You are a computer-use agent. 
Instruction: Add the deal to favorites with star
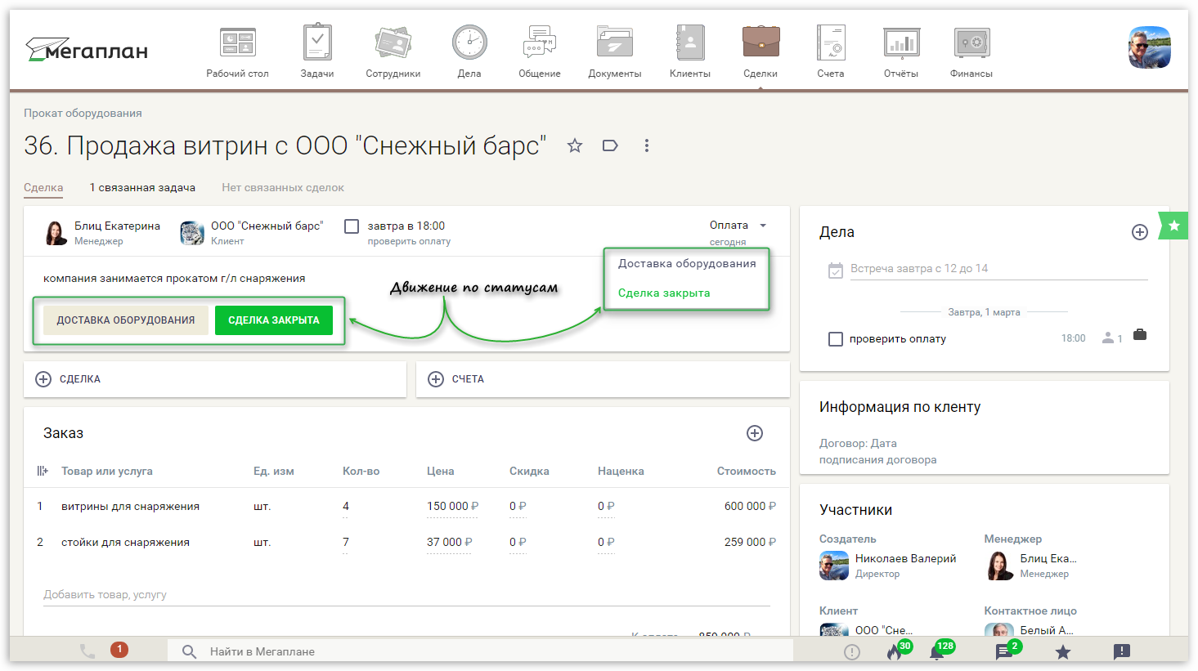[575, 145]
